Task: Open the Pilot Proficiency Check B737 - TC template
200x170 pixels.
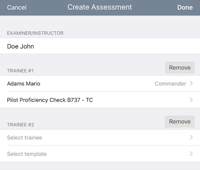Action: (100, 100)
